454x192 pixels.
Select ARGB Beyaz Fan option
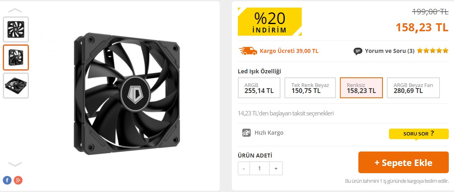point(413,88)
